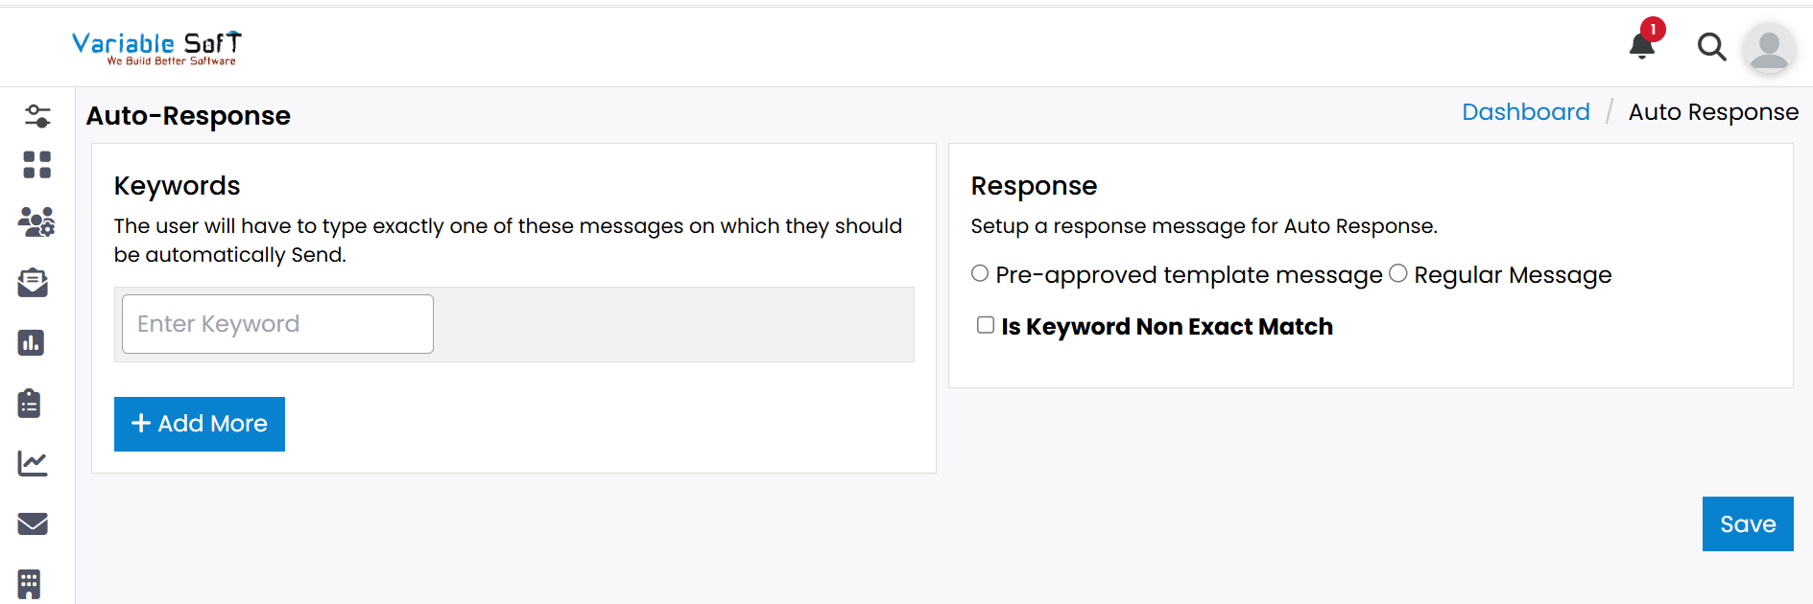Open the dashboard grid icon
Screen dimensions: 1813x604
coord(36,165)
